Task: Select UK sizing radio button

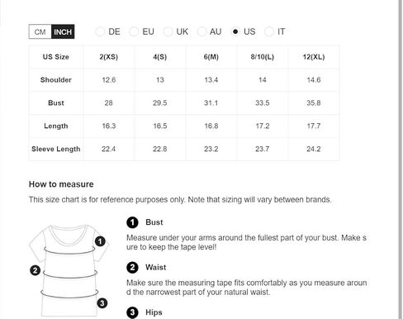Action: pyautogui.click(x=168, y=31)
